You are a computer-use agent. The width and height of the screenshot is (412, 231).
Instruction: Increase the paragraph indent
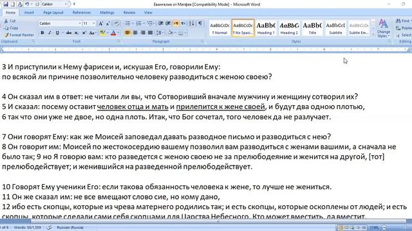[168, 24]
